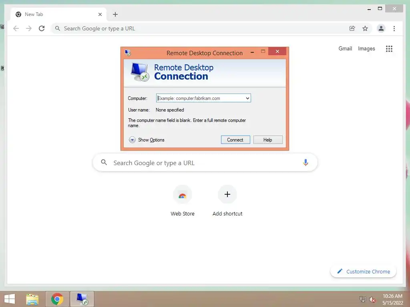Maximize the Chrome window

[x=380, y=9]
